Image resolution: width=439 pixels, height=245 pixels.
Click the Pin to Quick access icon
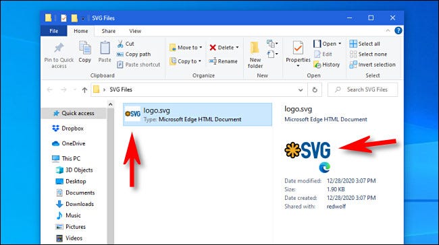(59, 48)
